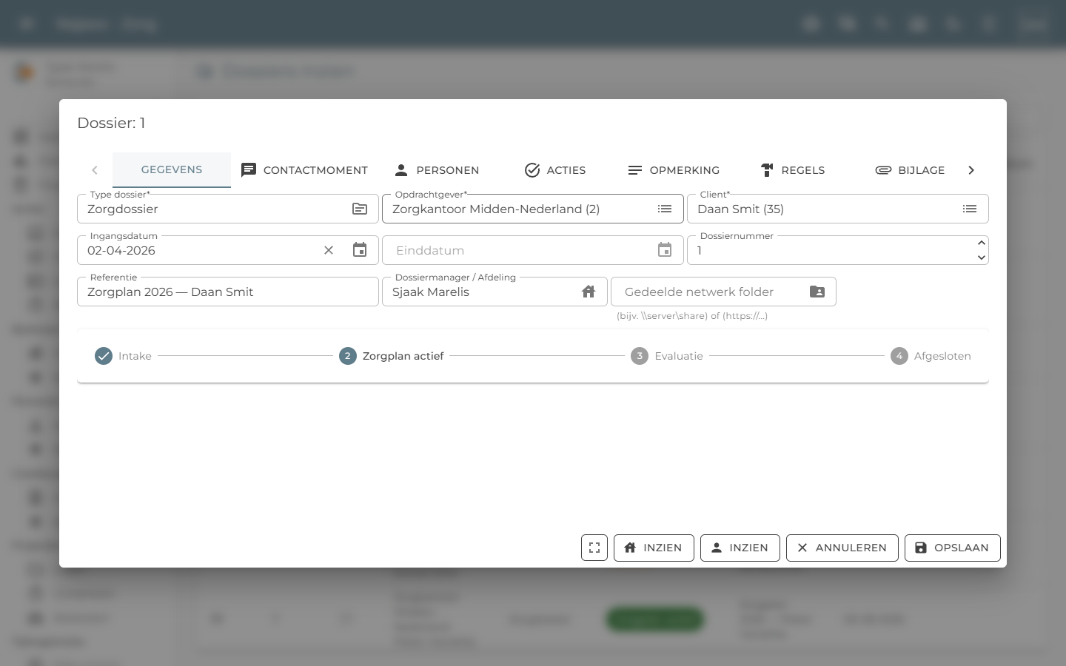This screenshot has height=666, width=1066.
Task: Open the Einddatum calendar picker
Action: tap(665, 250)
